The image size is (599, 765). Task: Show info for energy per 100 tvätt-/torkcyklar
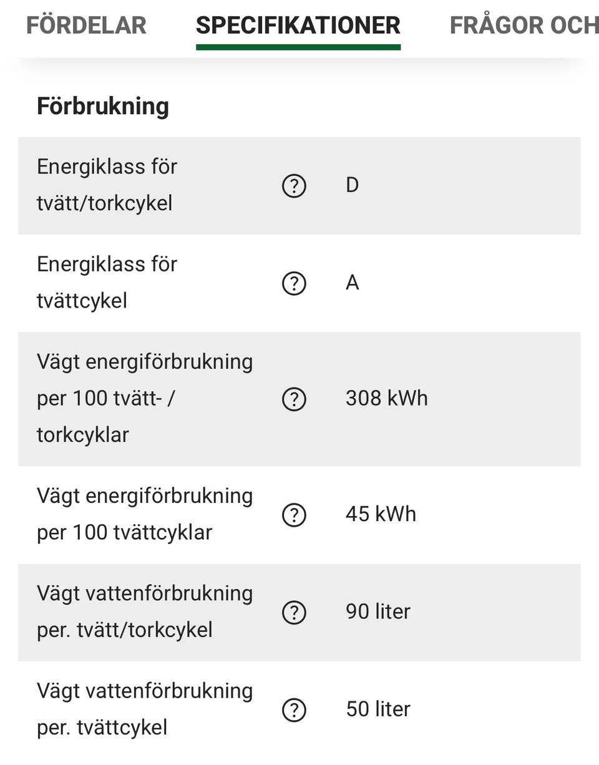click(x=294, y=399)
